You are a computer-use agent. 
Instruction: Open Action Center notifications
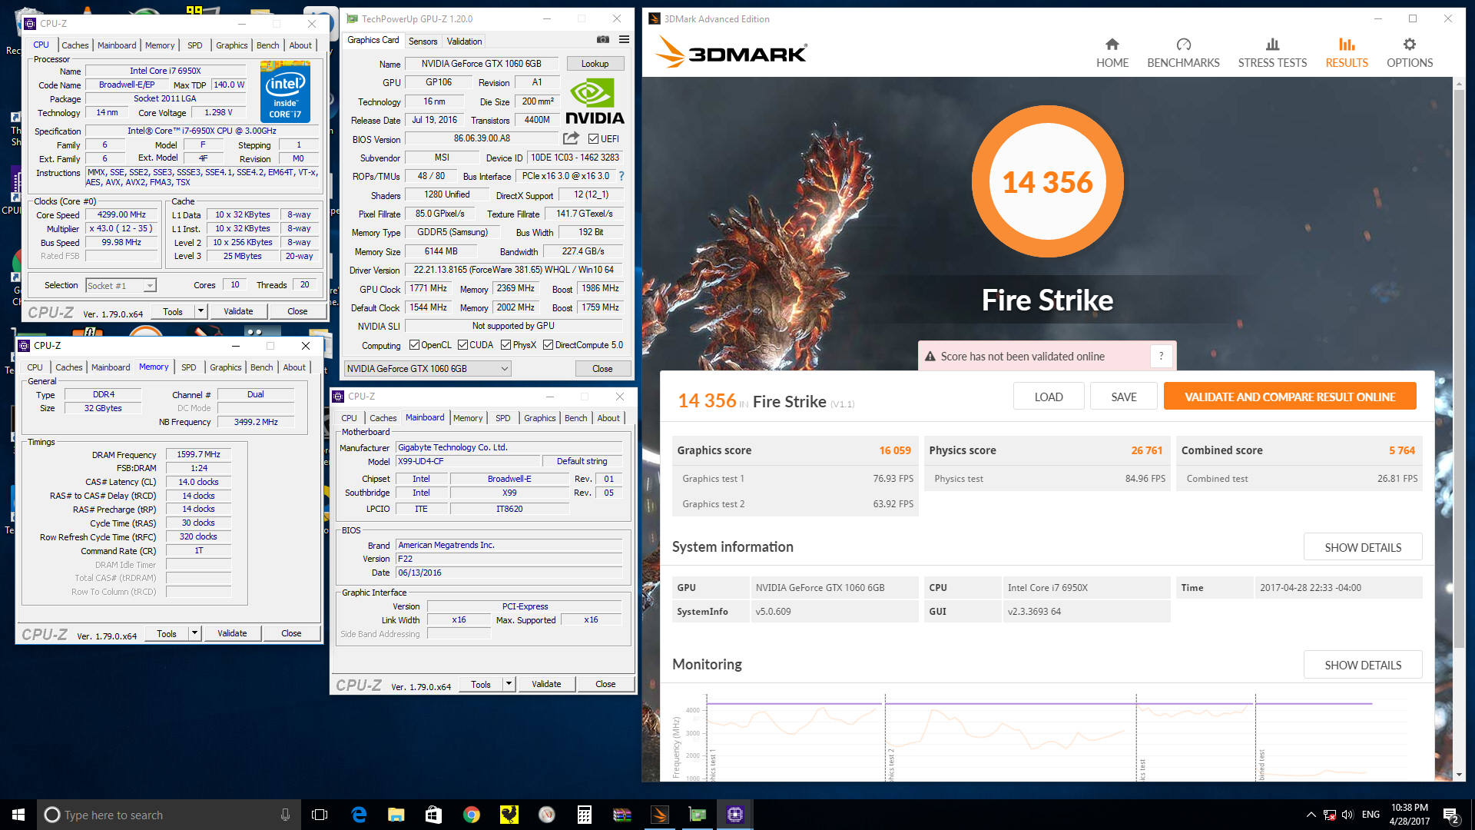(x=1451, y=815)
